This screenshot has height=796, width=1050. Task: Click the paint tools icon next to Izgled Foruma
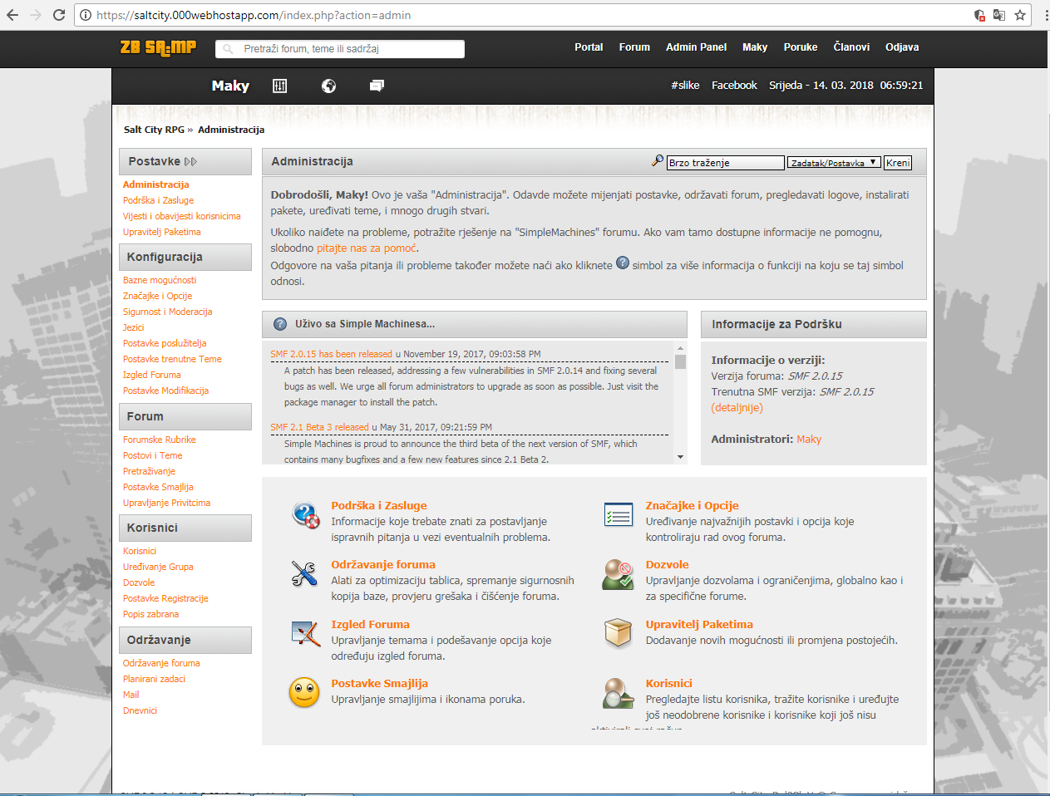click(x=303, y=633)
